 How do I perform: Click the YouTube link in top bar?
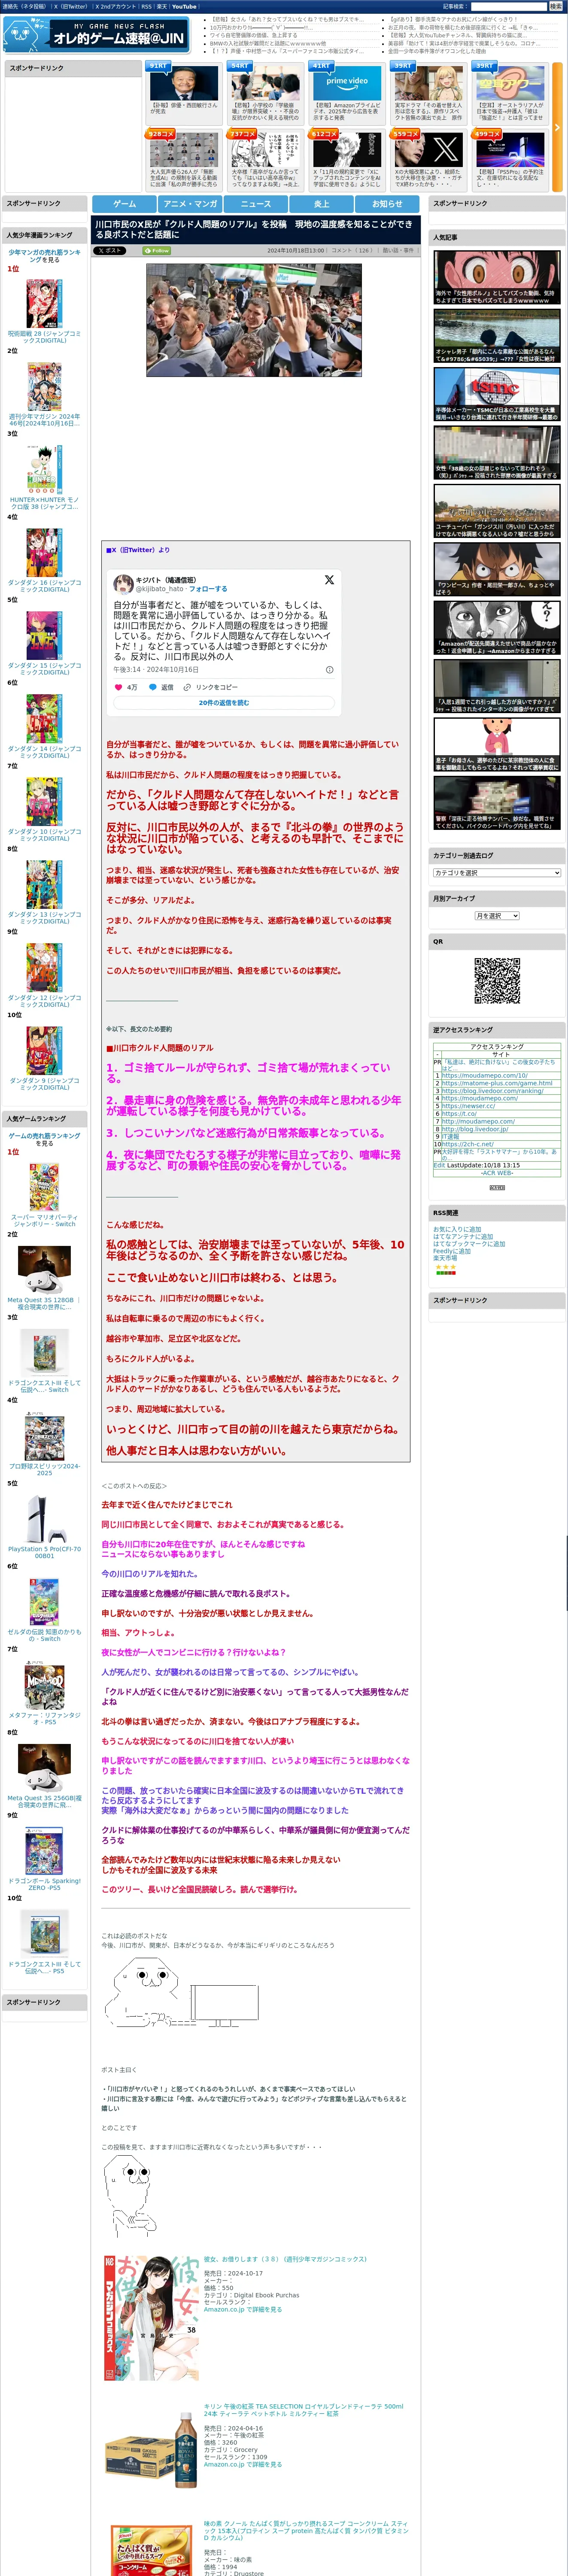[x=184, y=6]
